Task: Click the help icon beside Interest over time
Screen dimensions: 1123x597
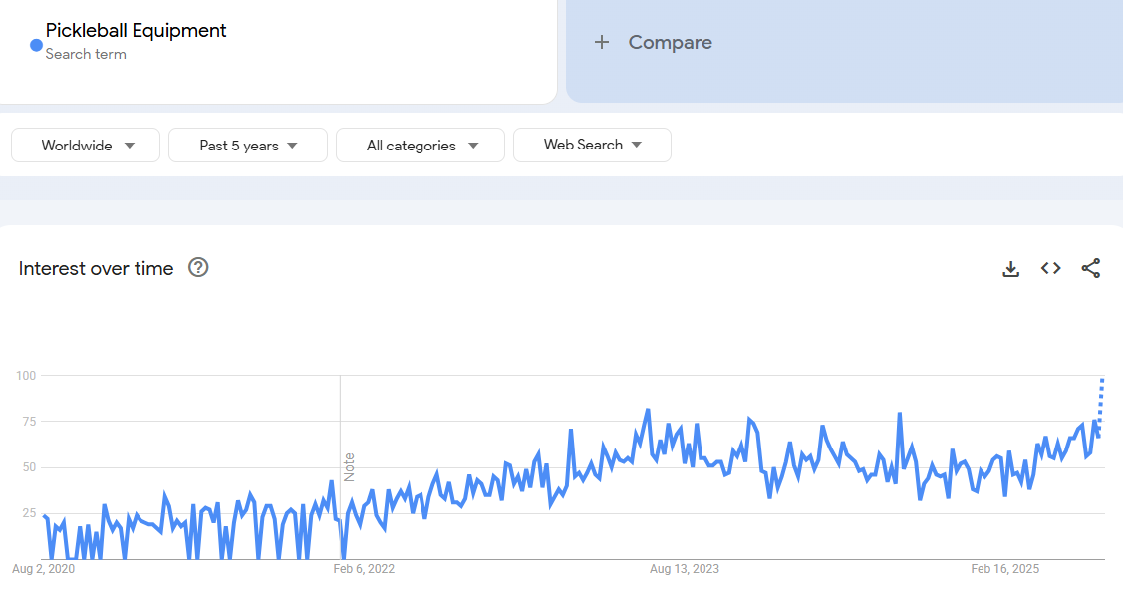Action: pos(198,267)
